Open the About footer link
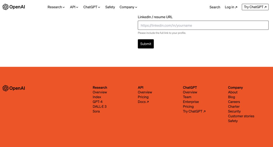This screenshot has height=147, width=273. click(x=233, y=92)
